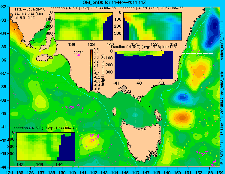225x174 pixels.
Task: Click the vertical dashed section line at longitude 146
Action: [x=136, y=111]
